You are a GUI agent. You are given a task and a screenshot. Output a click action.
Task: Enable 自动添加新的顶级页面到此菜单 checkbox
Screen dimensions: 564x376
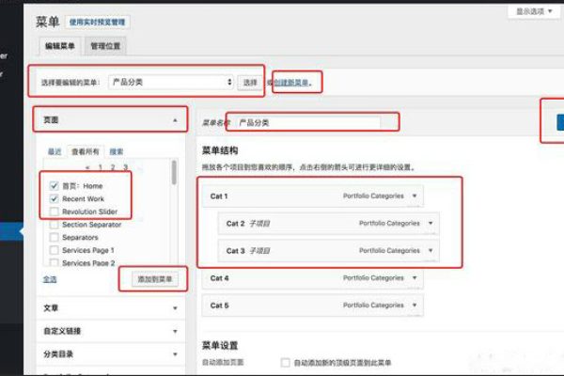point(286,362)
